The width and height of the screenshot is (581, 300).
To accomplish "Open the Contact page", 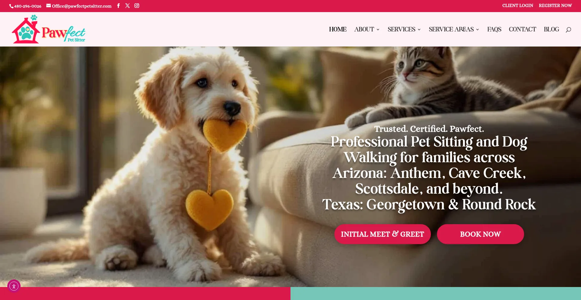I will (522, 29).
